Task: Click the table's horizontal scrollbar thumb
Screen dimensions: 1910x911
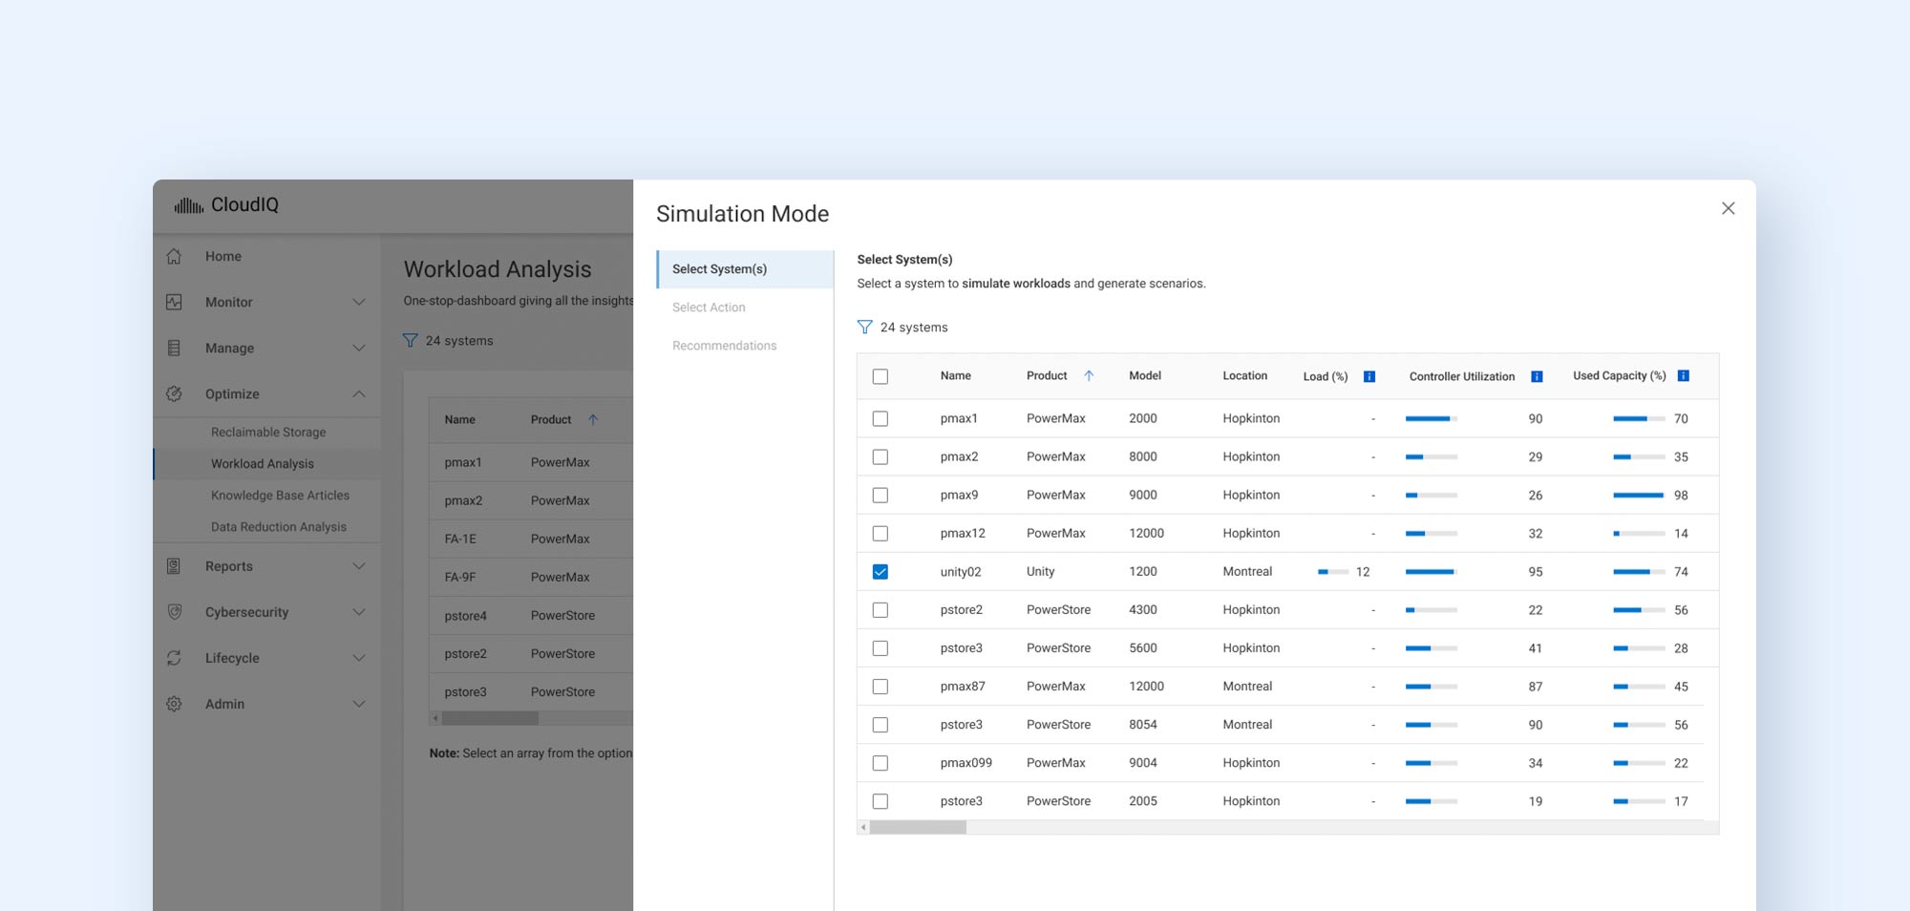Action: (x=918, y=828)
